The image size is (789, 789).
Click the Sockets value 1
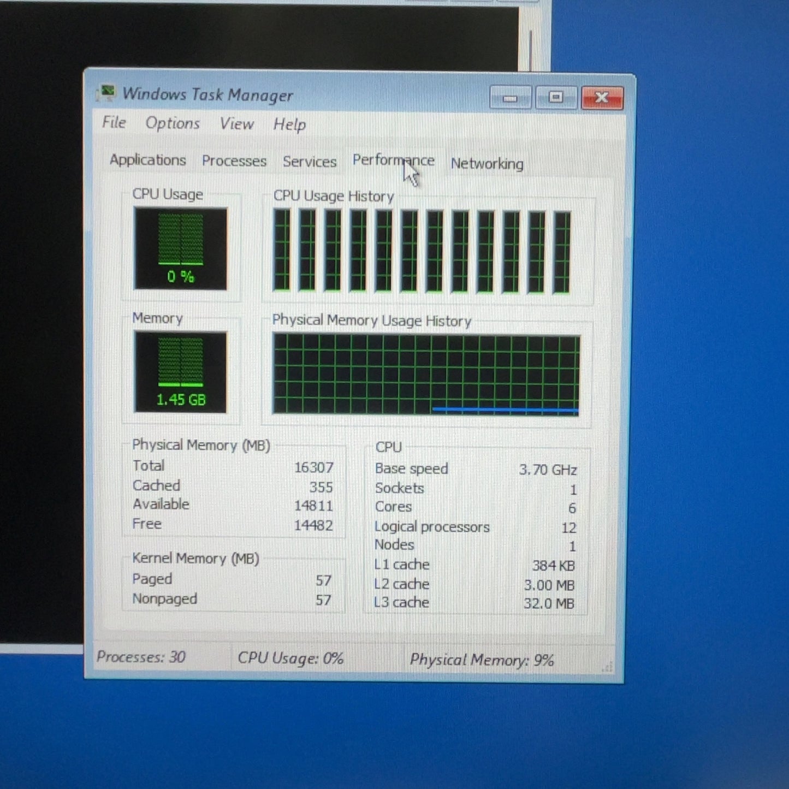573,490
